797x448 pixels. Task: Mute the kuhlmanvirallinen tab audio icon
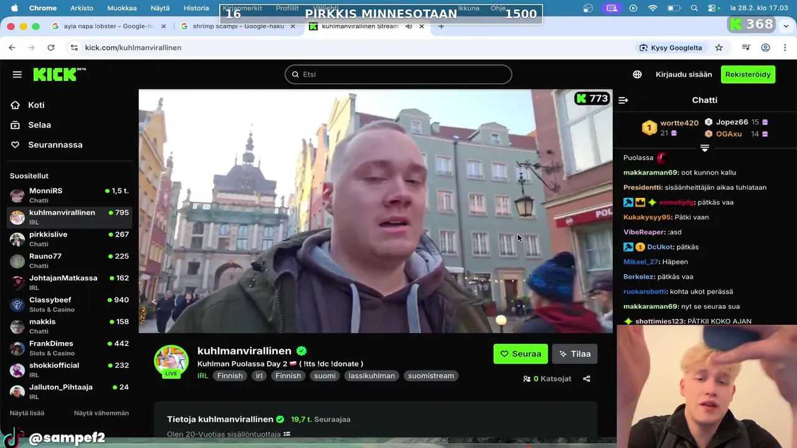(x=408, y=26)
